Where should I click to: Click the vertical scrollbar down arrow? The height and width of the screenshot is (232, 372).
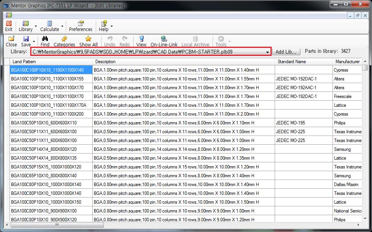tap(365, 219)
